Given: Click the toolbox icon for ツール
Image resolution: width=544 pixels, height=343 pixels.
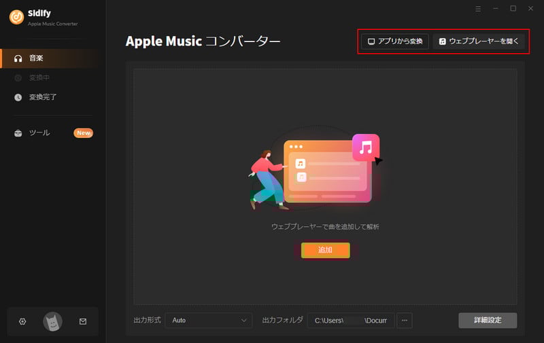Looking at the screenshot, I should click(18, 133).
